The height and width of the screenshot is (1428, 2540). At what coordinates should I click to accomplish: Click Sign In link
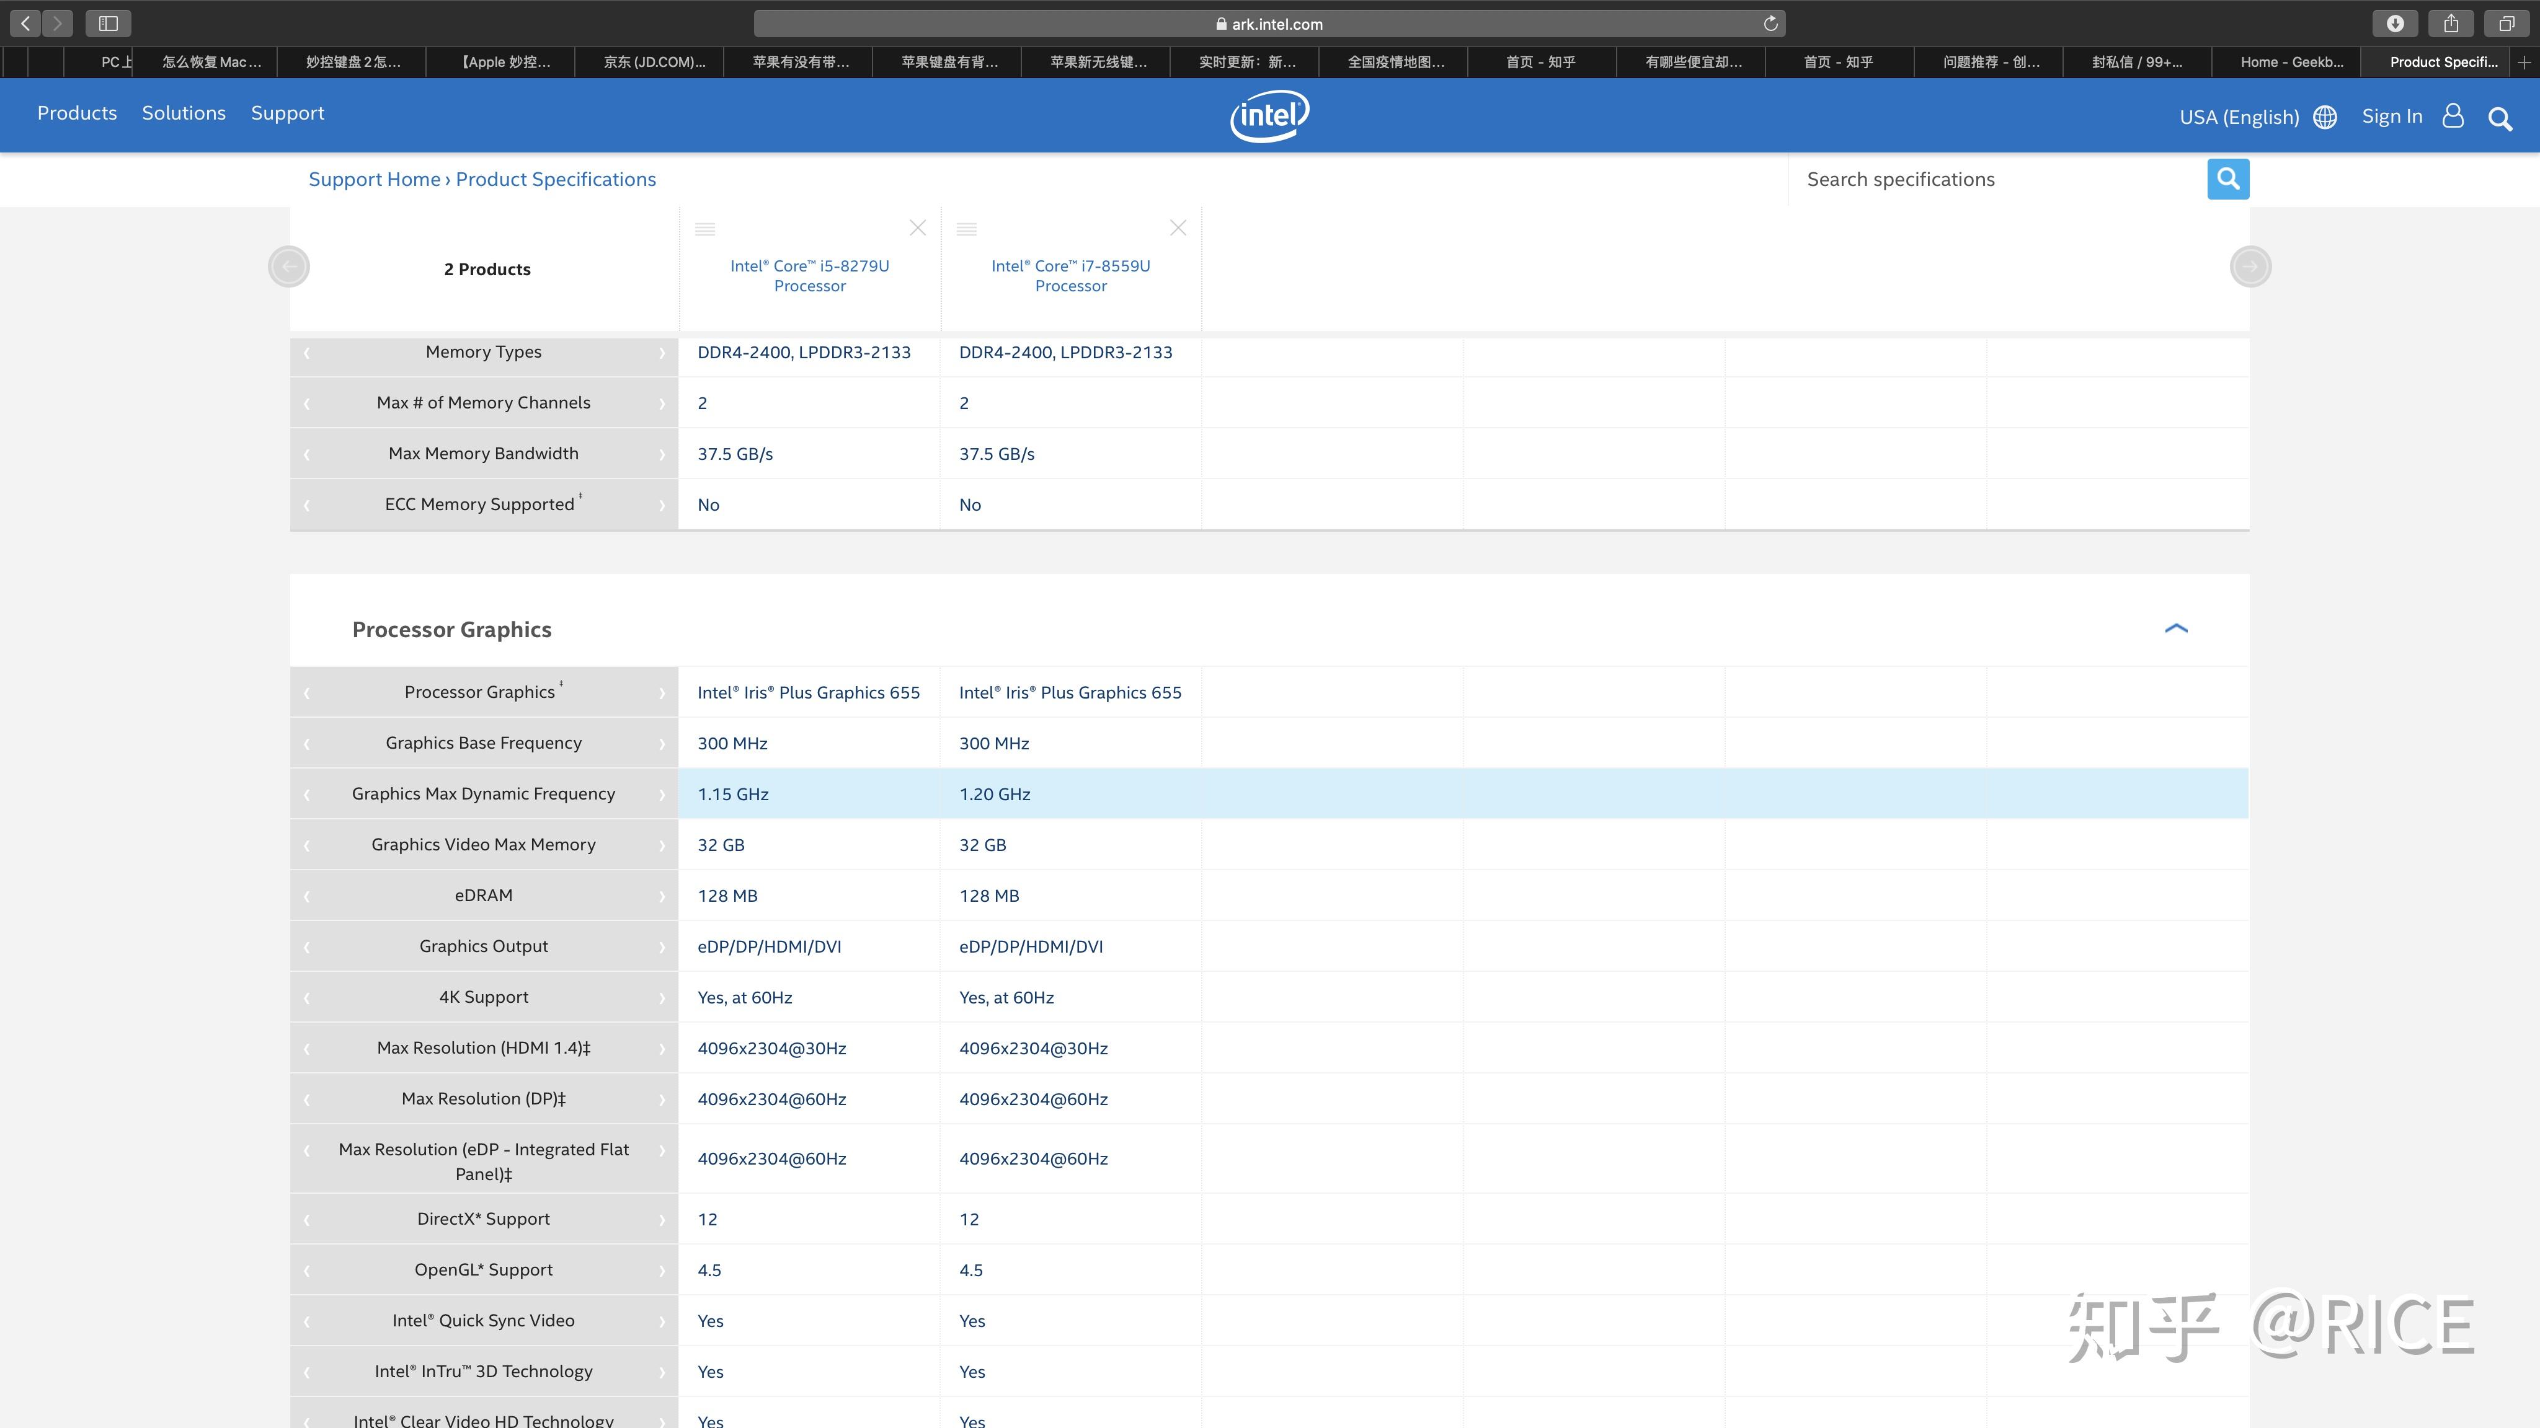(2392, 117)
